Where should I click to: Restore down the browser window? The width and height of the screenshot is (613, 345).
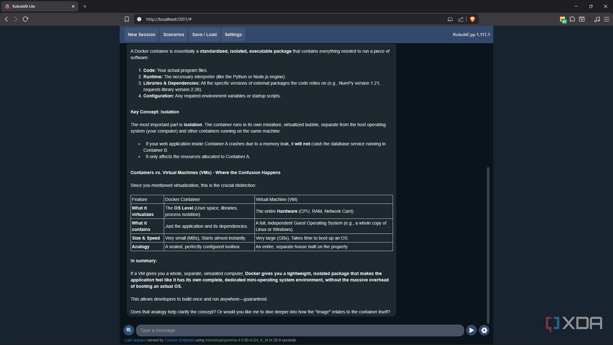tap(591, 6)
